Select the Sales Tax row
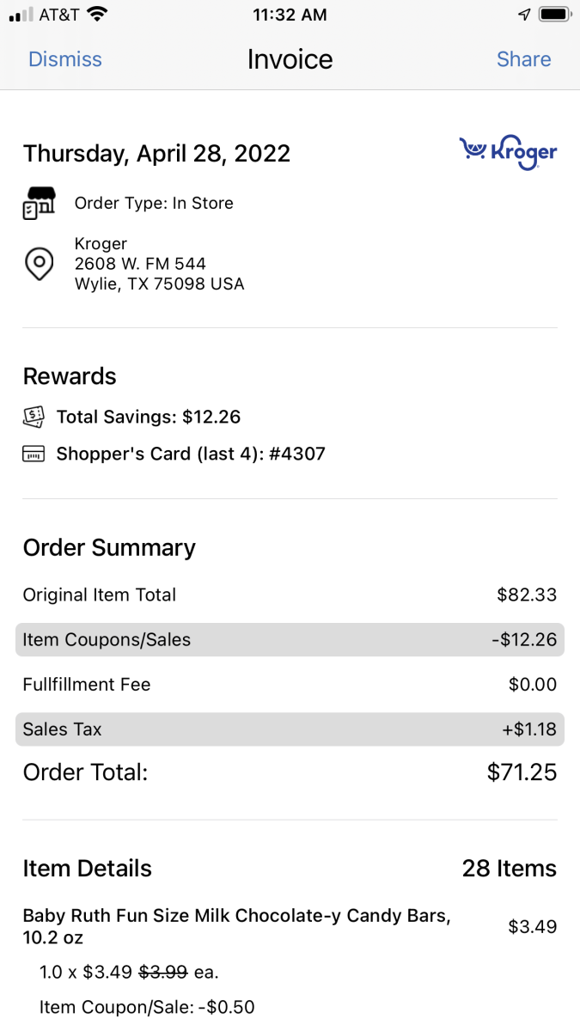580x1031 pixels. (290, 729)
